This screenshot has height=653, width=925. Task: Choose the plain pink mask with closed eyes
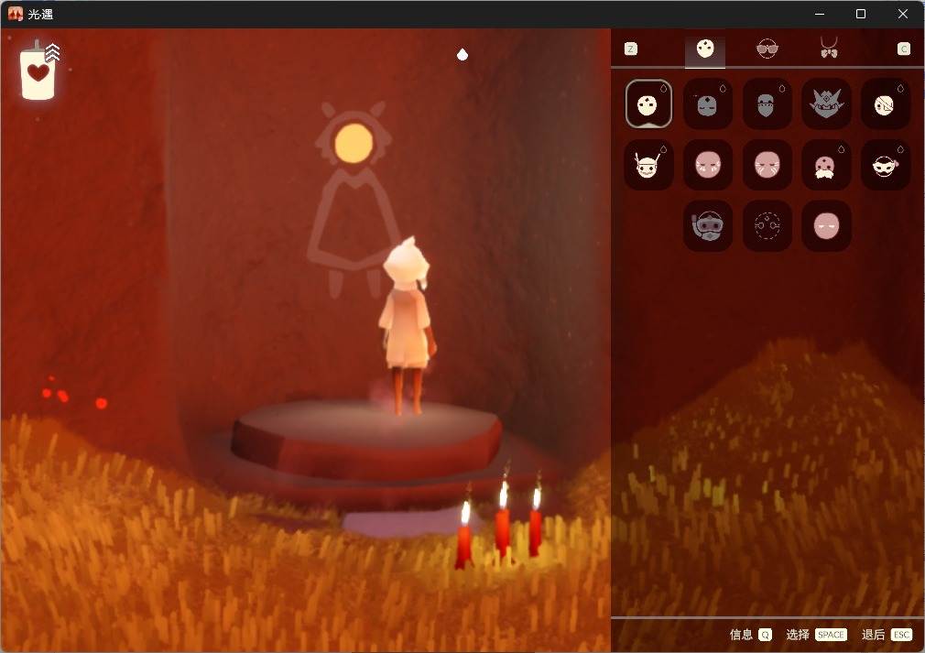click(x=826, y=226)
